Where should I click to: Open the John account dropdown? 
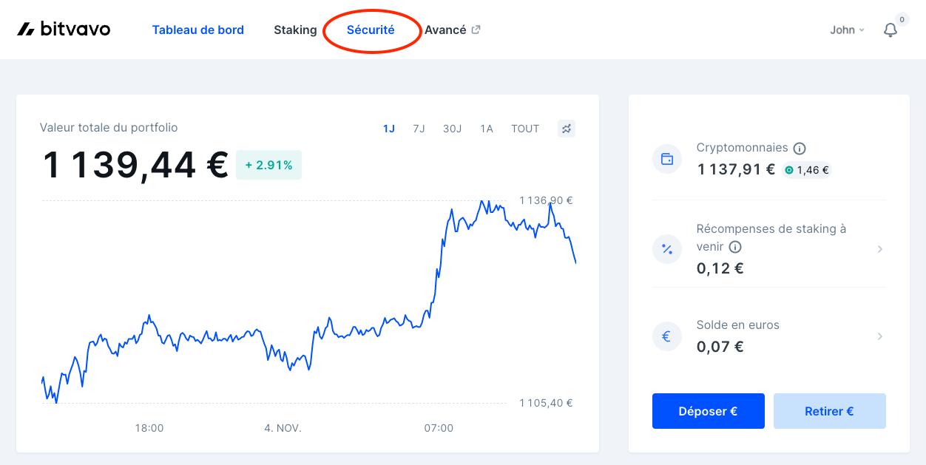tap(847, 30)
